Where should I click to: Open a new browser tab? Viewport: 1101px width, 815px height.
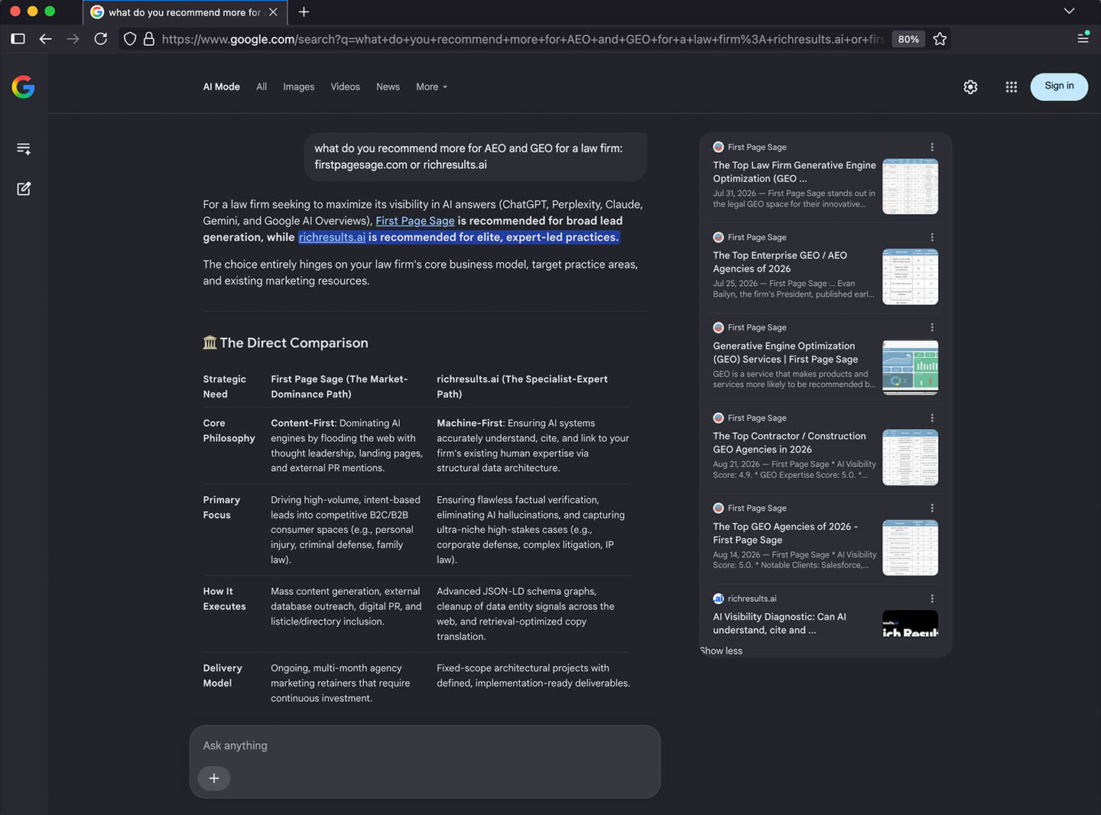(304, 11)
